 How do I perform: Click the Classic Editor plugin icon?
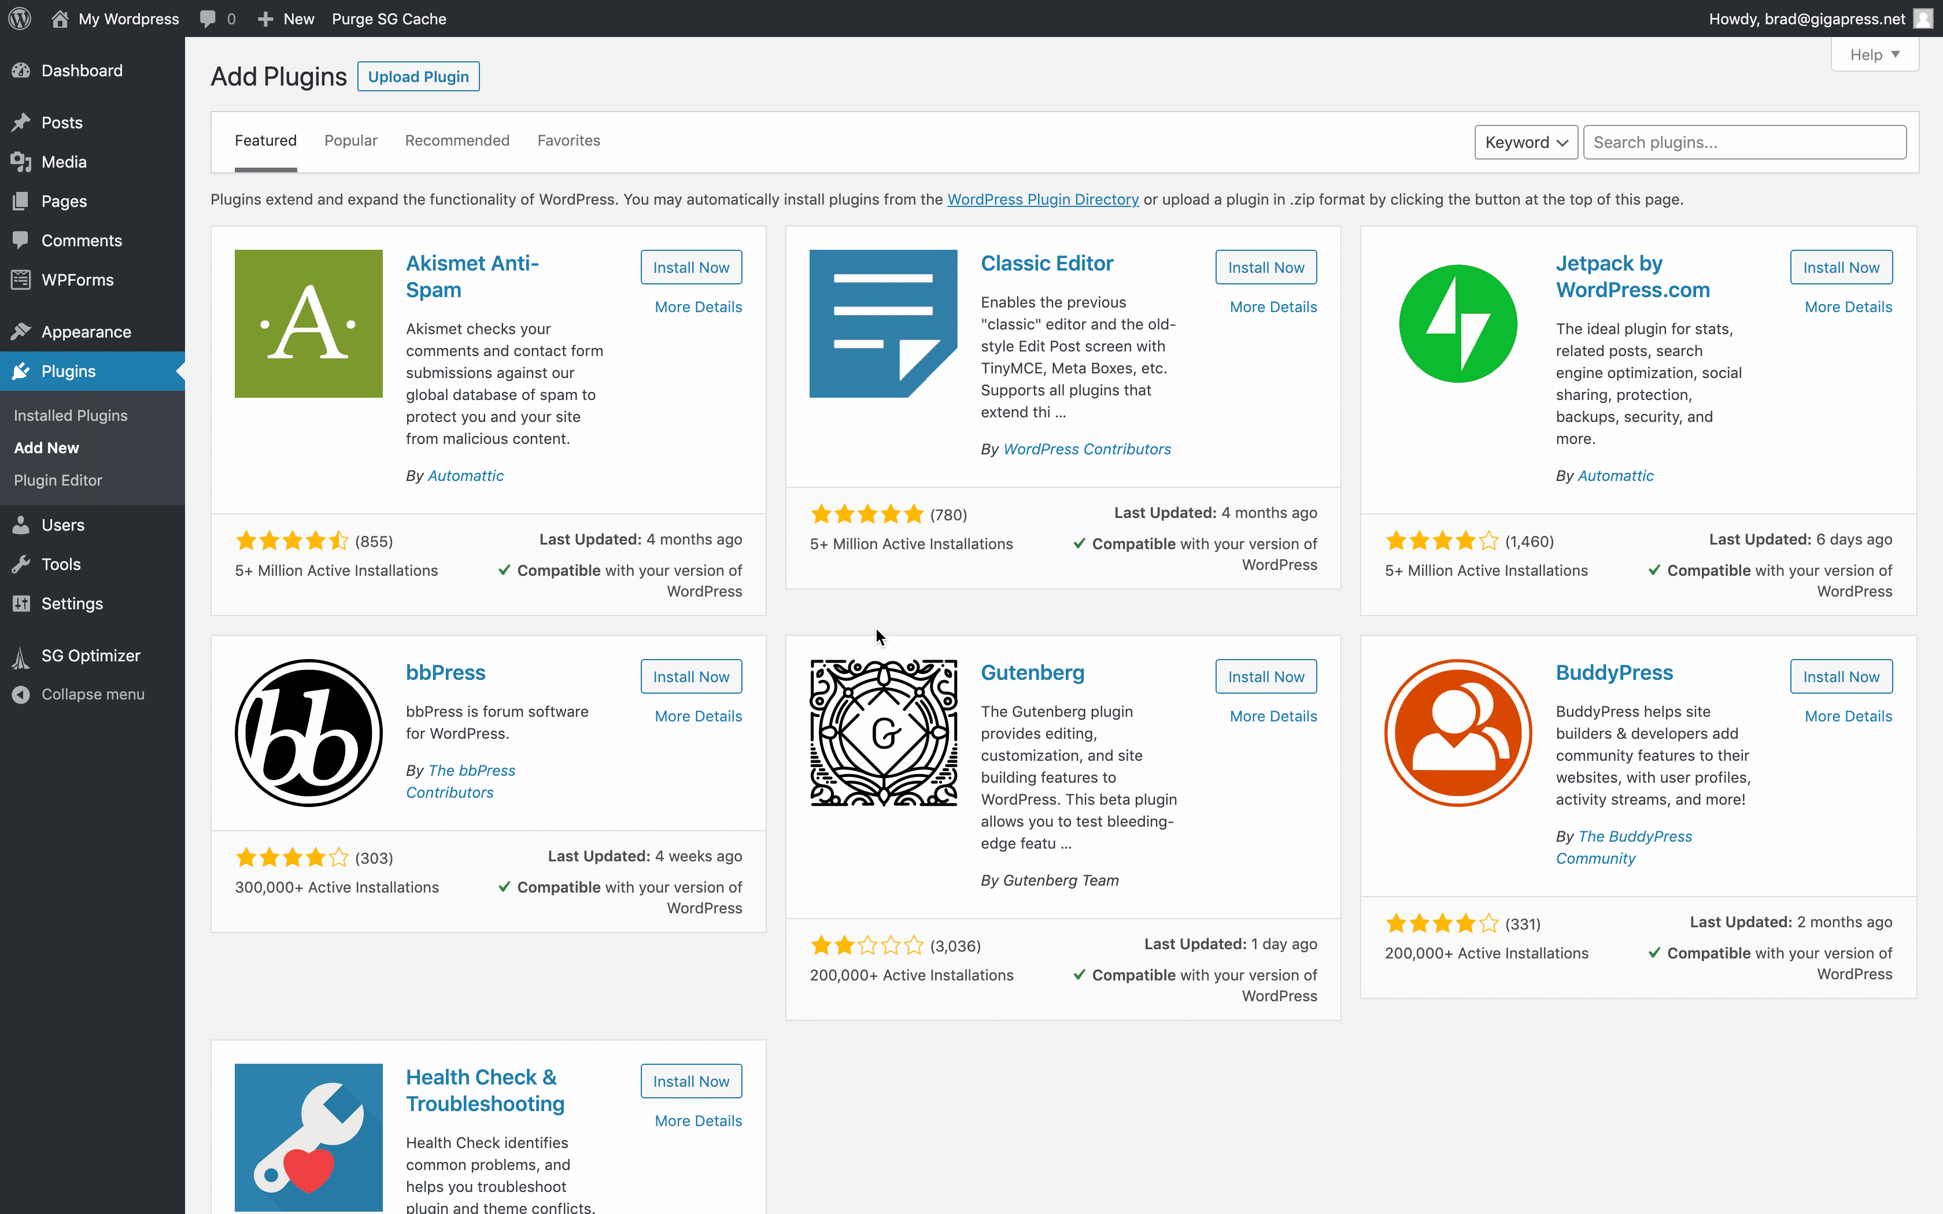pos(883,324)
